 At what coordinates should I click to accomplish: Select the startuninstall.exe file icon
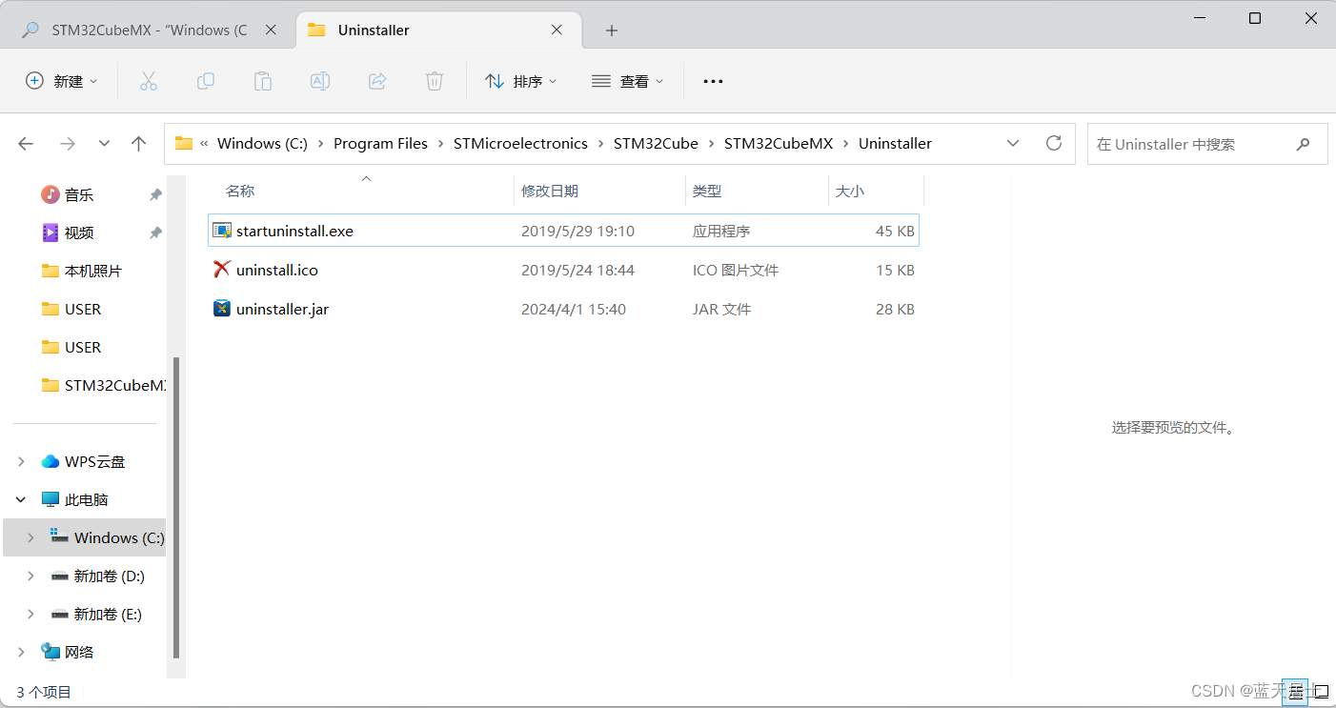click(x=222, y=231)
